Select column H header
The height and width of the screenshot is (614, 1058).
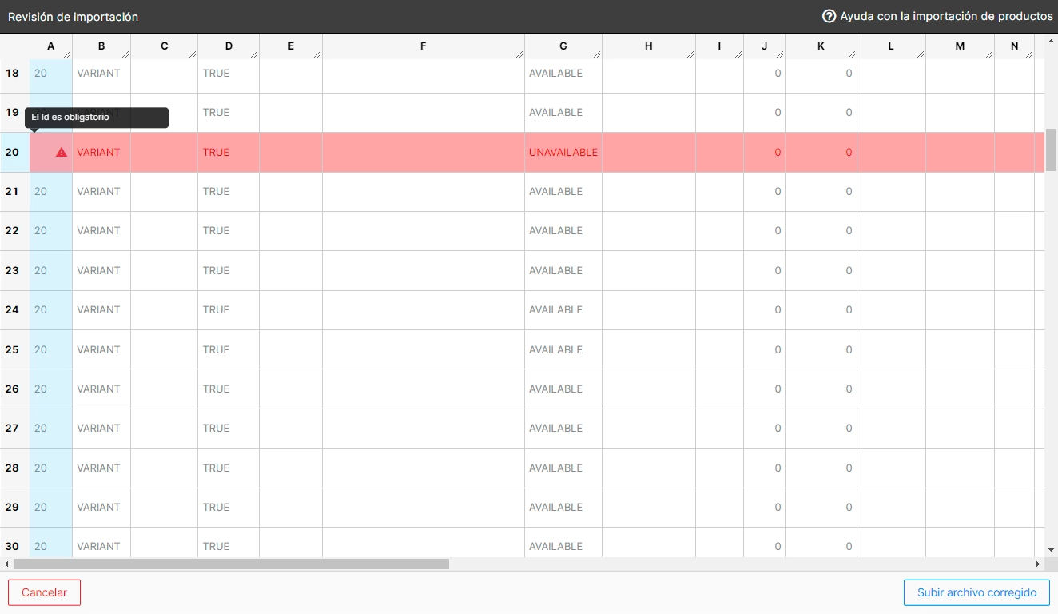pos(649,46)
